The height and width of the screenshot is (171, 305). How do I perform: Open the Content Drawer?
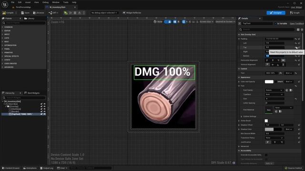11,168
